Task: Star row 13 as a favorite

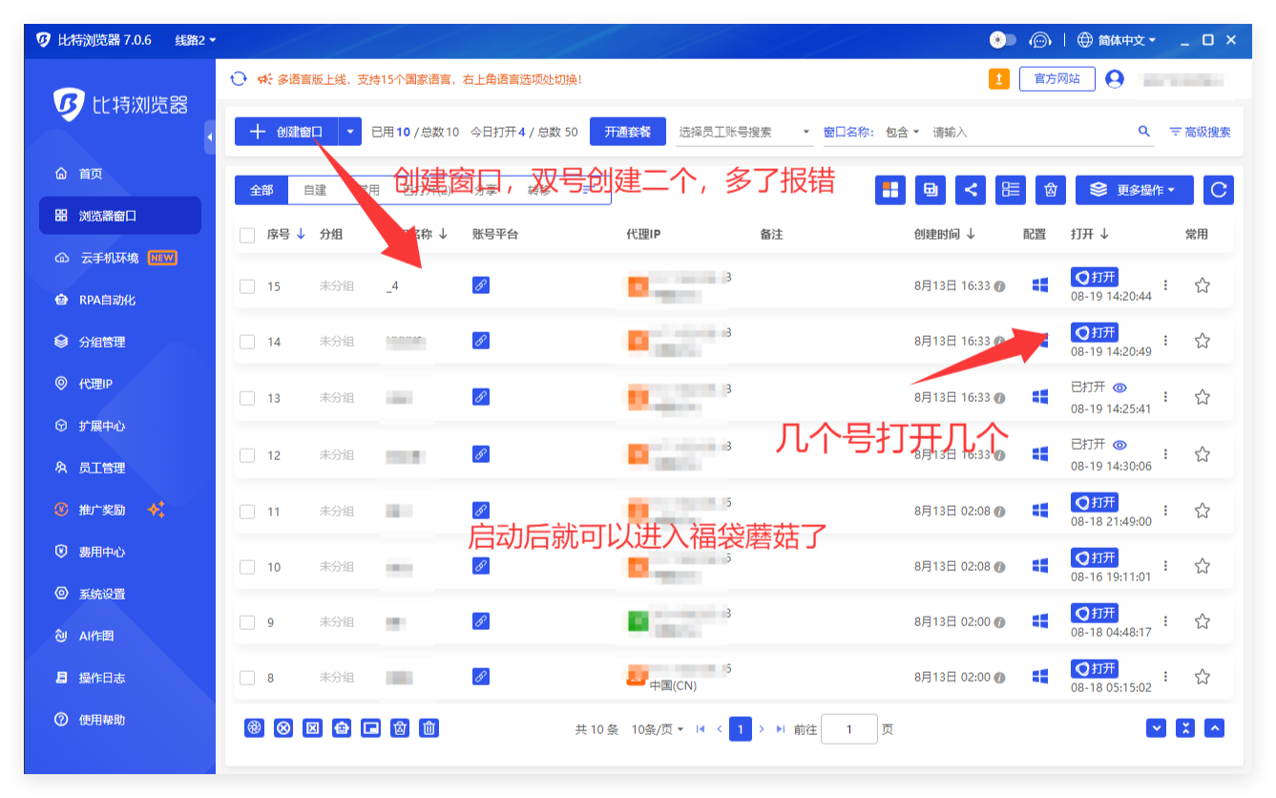Action: pos(1202,397)
